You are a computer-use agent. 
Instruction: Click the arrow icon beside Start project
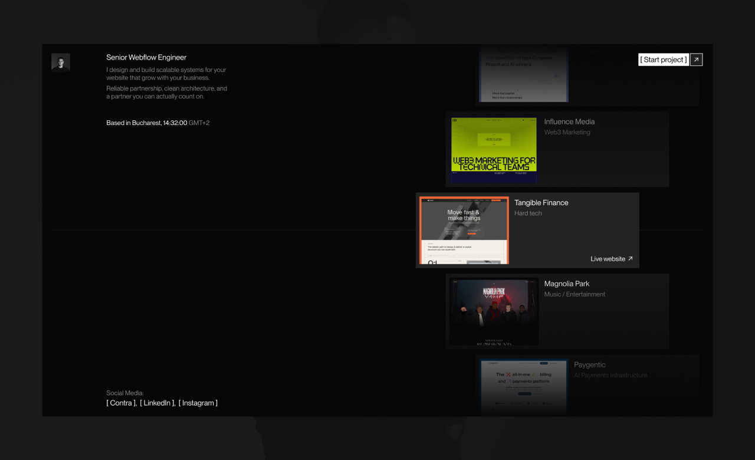(696, 60)
